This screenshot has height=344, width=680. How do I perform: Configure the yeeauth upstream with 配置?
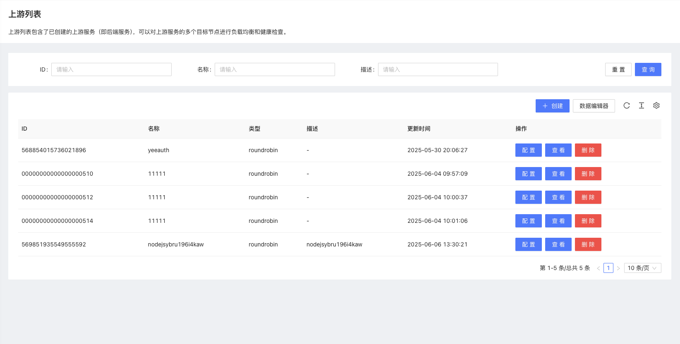click(x=528, y=150)
